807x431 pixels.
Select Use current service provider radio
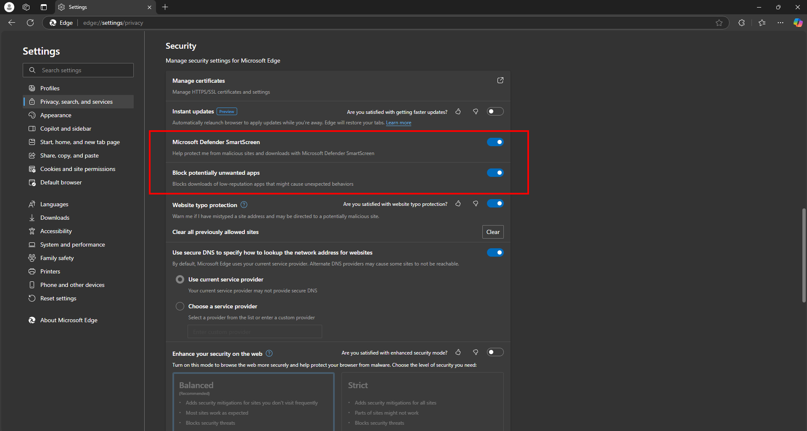pos(180,279)
